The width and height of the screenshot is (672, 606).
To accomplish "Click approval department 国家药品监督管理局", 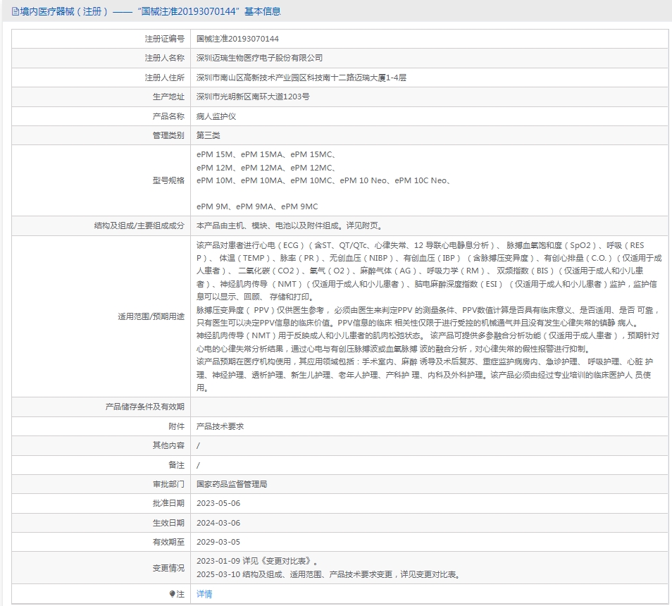I will pos(232,484).
